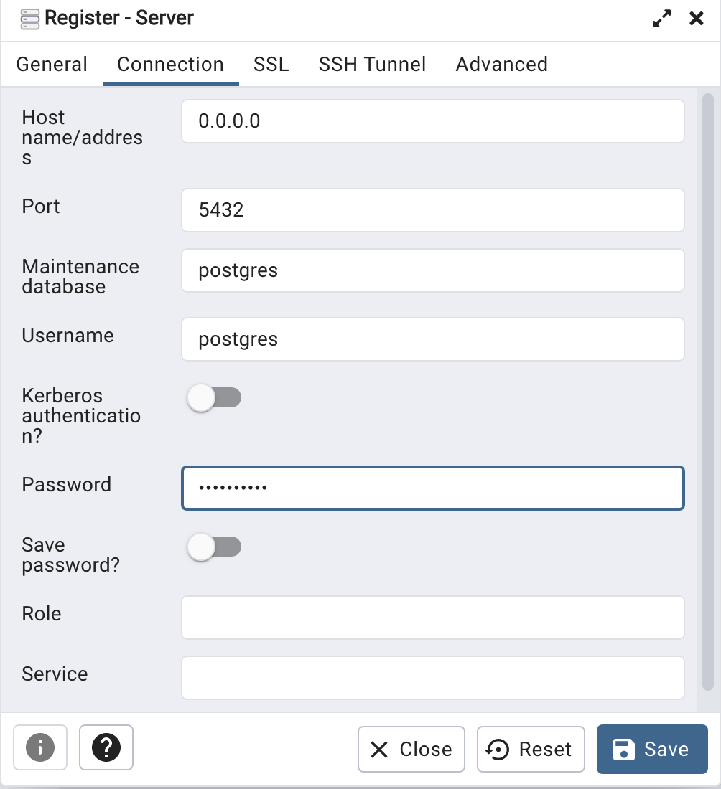Click the Close button in footer
The height and width of the screenshot is (789, 721).
(x=411, y=750)
